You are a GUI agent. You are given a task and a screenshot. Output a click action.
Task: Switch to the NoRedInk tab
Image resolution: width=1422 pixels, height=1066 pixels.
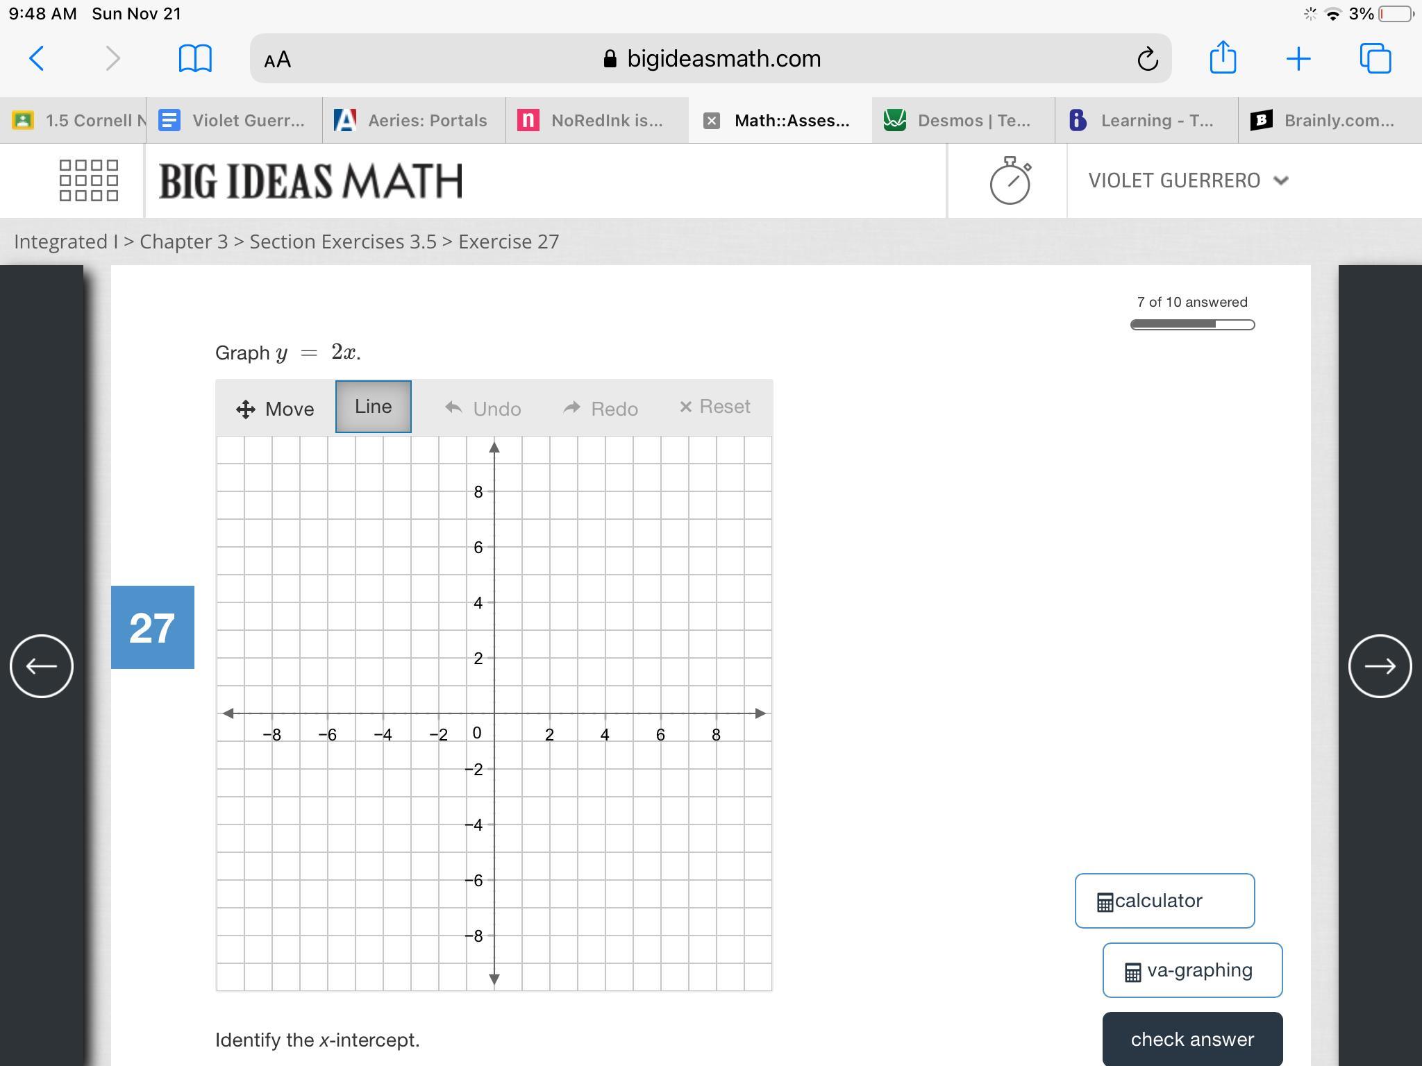click(x=596, y=121)
